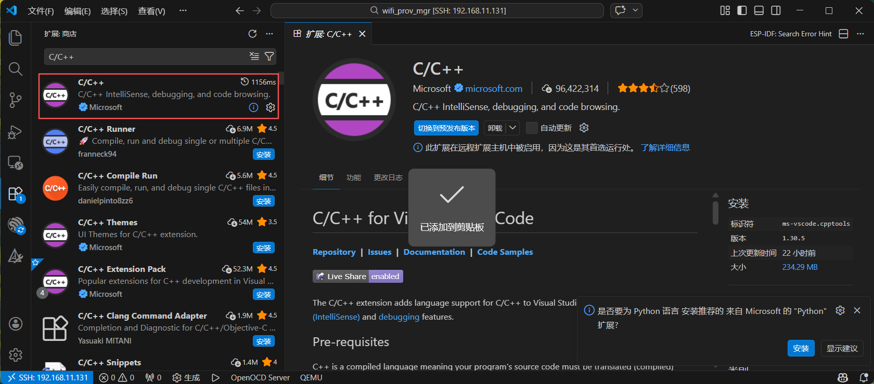Toggle the bottom panel visibility
The height and width of the screenshot is (384, 874).
coord(759,10)
